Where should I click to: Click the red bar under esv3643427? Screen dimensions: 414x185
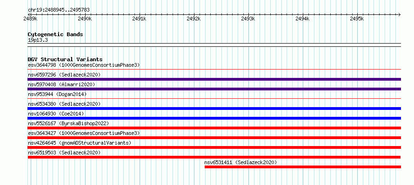tap(214, 138)
